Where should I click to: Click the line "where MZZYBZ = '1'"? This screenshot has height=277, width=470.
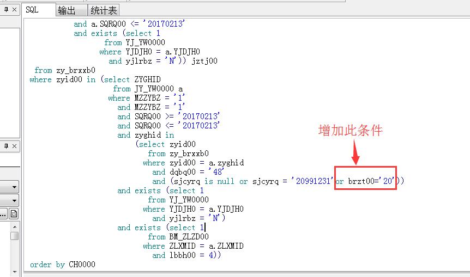pyautogui.click(x=147, y=98)
